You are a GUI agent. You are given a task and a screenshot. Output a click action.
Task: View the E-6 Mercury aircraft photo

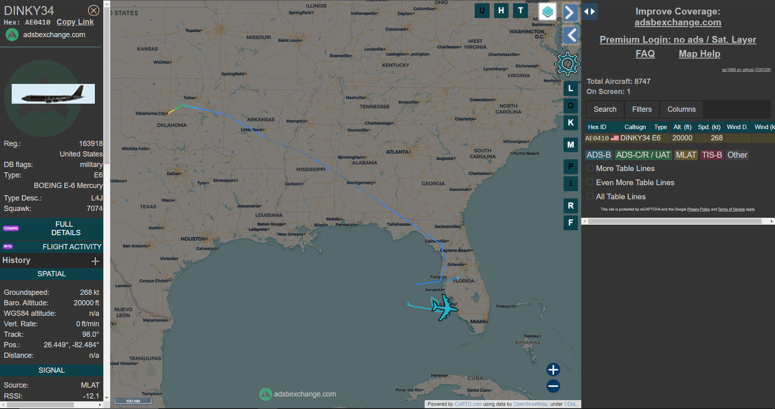click(53, 94)
